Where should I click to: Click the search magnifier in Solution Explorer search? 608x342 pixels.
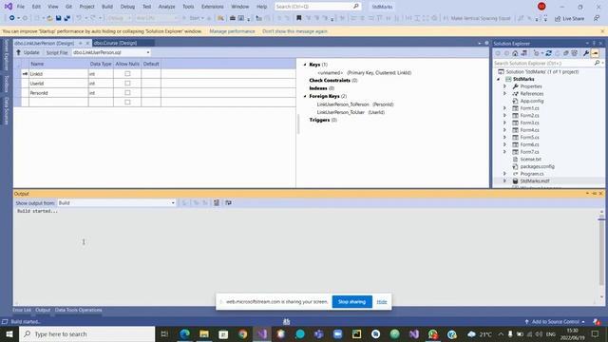click(x=598, y=63)
